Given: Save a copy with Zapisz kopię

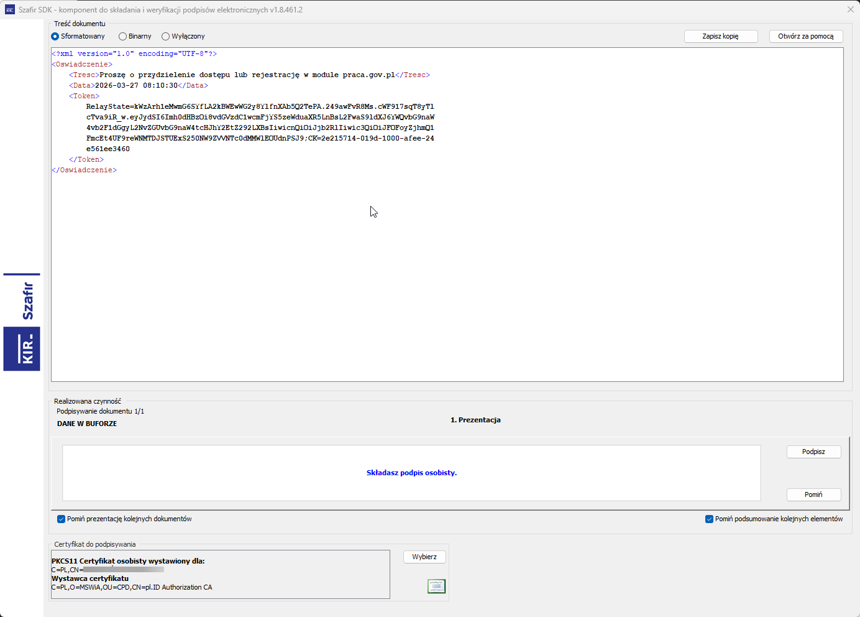Looking at the screenshot, I should 721,36.
